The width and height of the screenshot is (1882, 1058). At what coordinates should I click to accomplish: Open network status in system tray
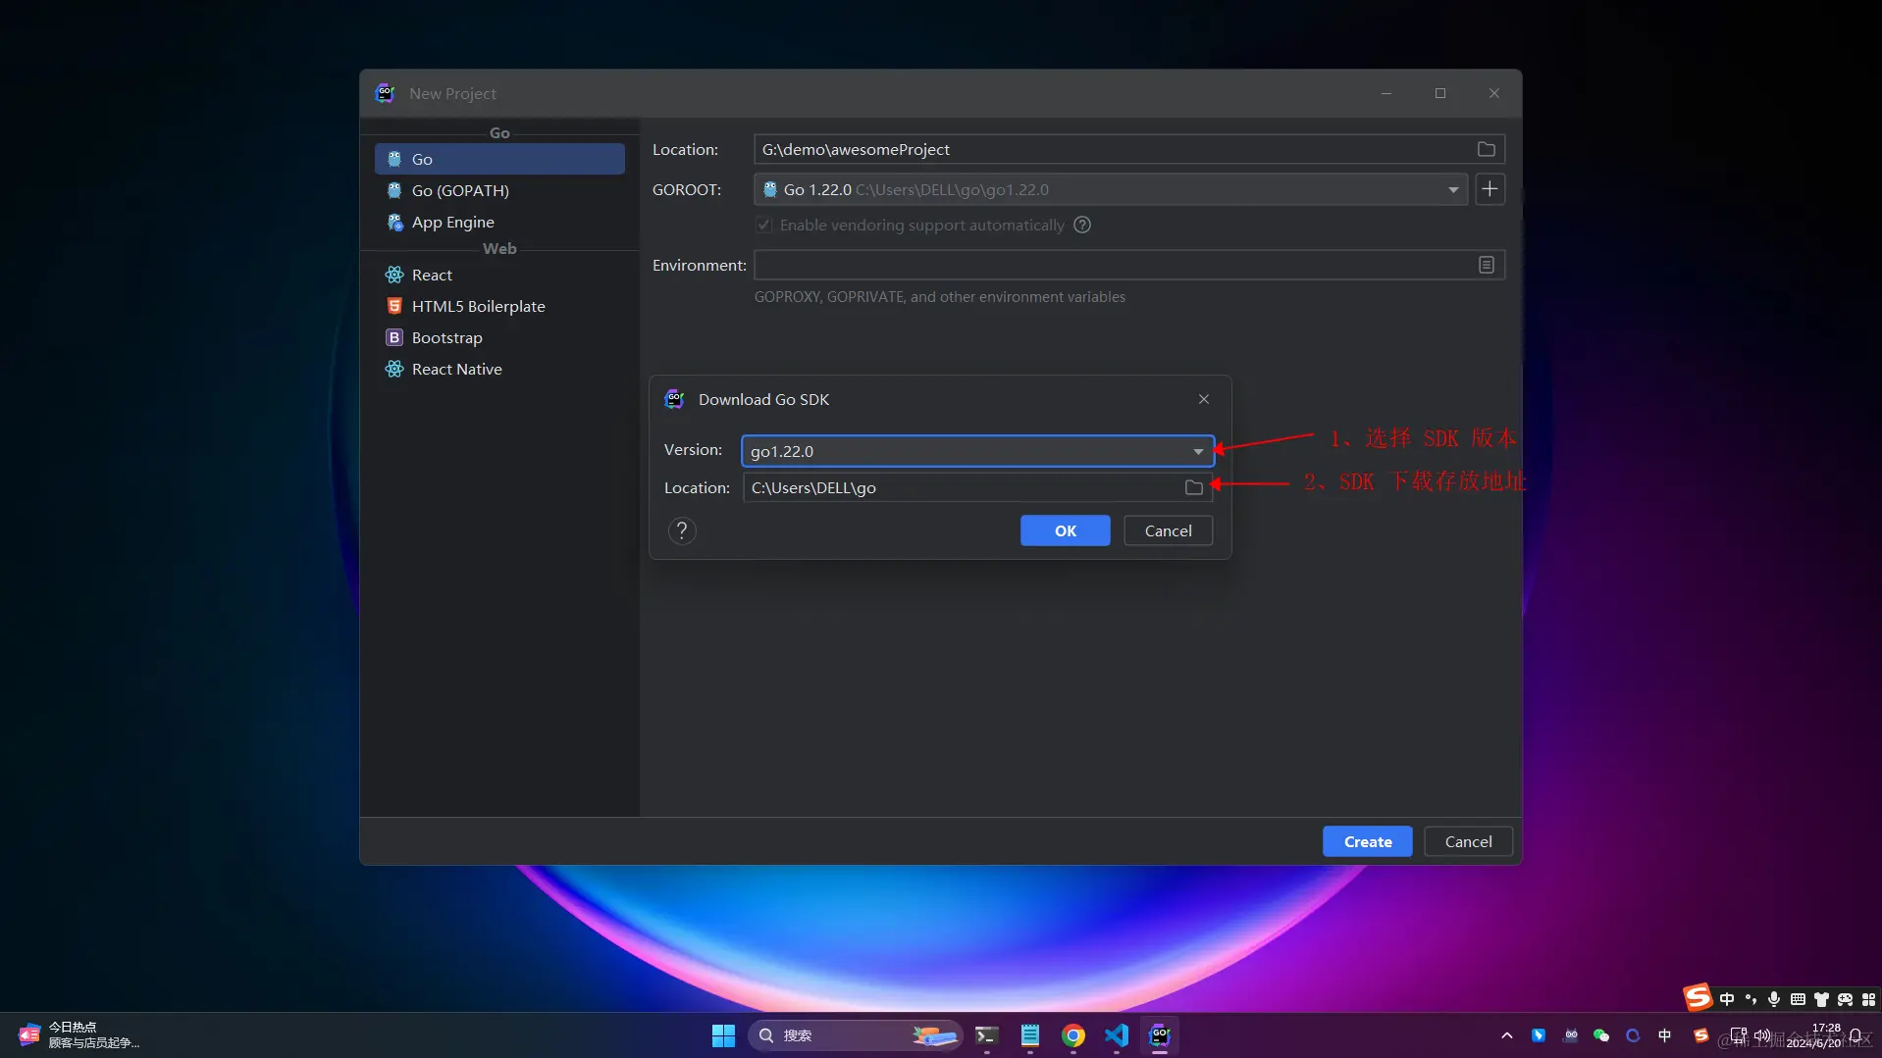point(1739,1035)
